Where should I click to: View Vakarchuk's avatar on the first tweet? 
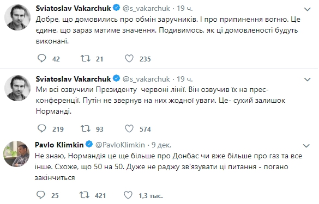point(17,17)
